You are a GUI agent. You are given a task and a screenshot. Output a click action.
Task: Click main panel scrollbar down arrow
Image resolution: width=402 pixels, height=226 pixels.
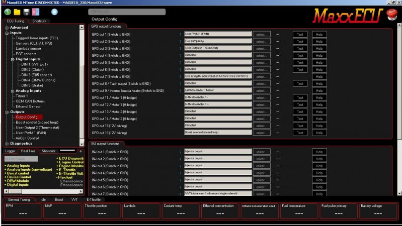399,193
